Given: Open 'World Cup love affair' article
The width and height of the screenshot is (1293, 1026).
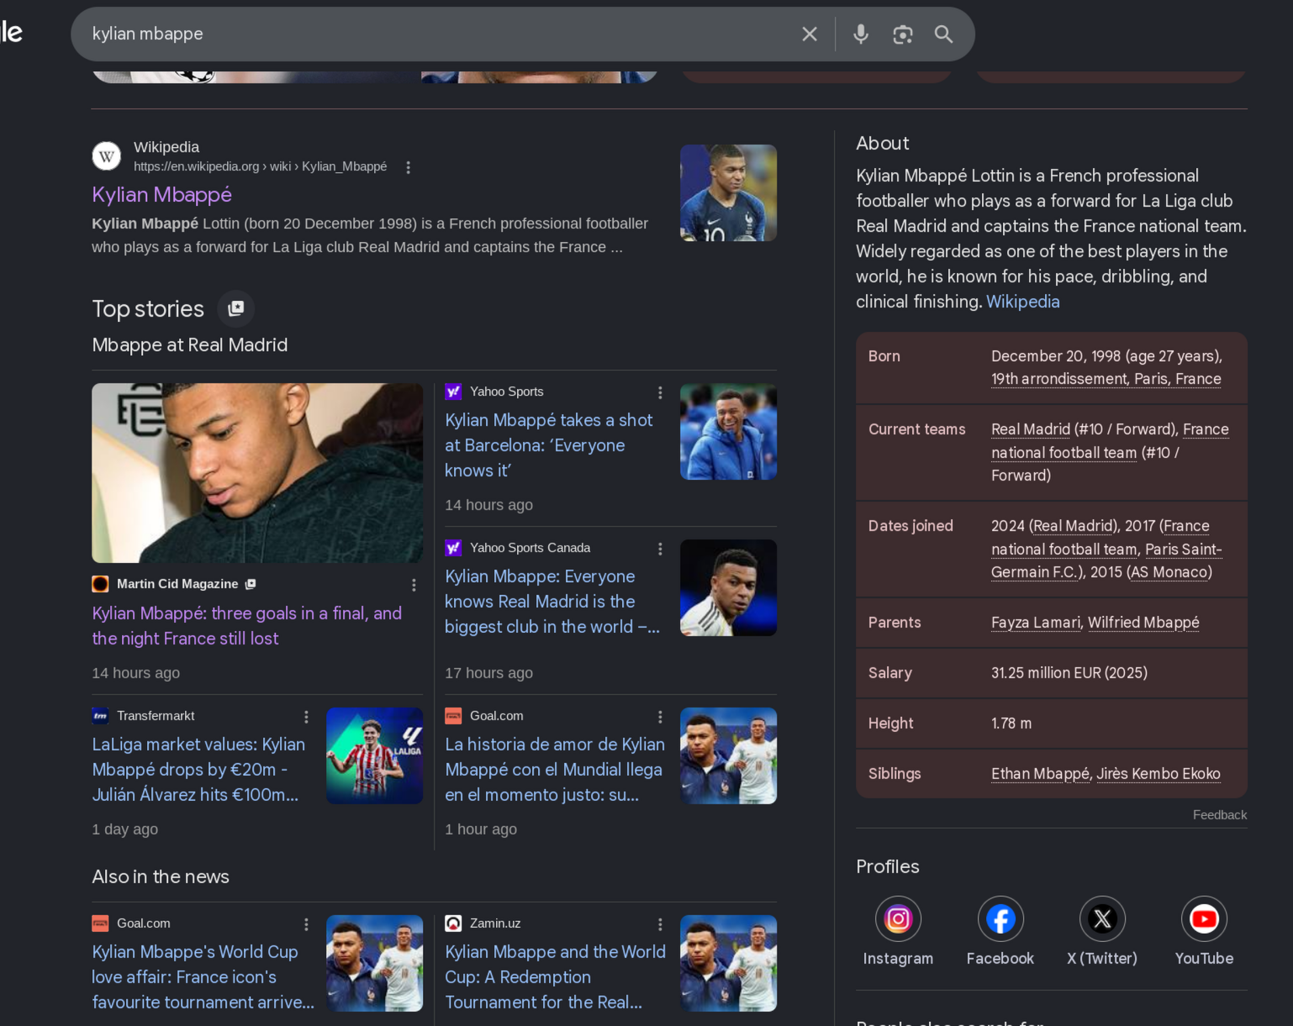Looking at the screenshot, I should (x=203, y=977).
